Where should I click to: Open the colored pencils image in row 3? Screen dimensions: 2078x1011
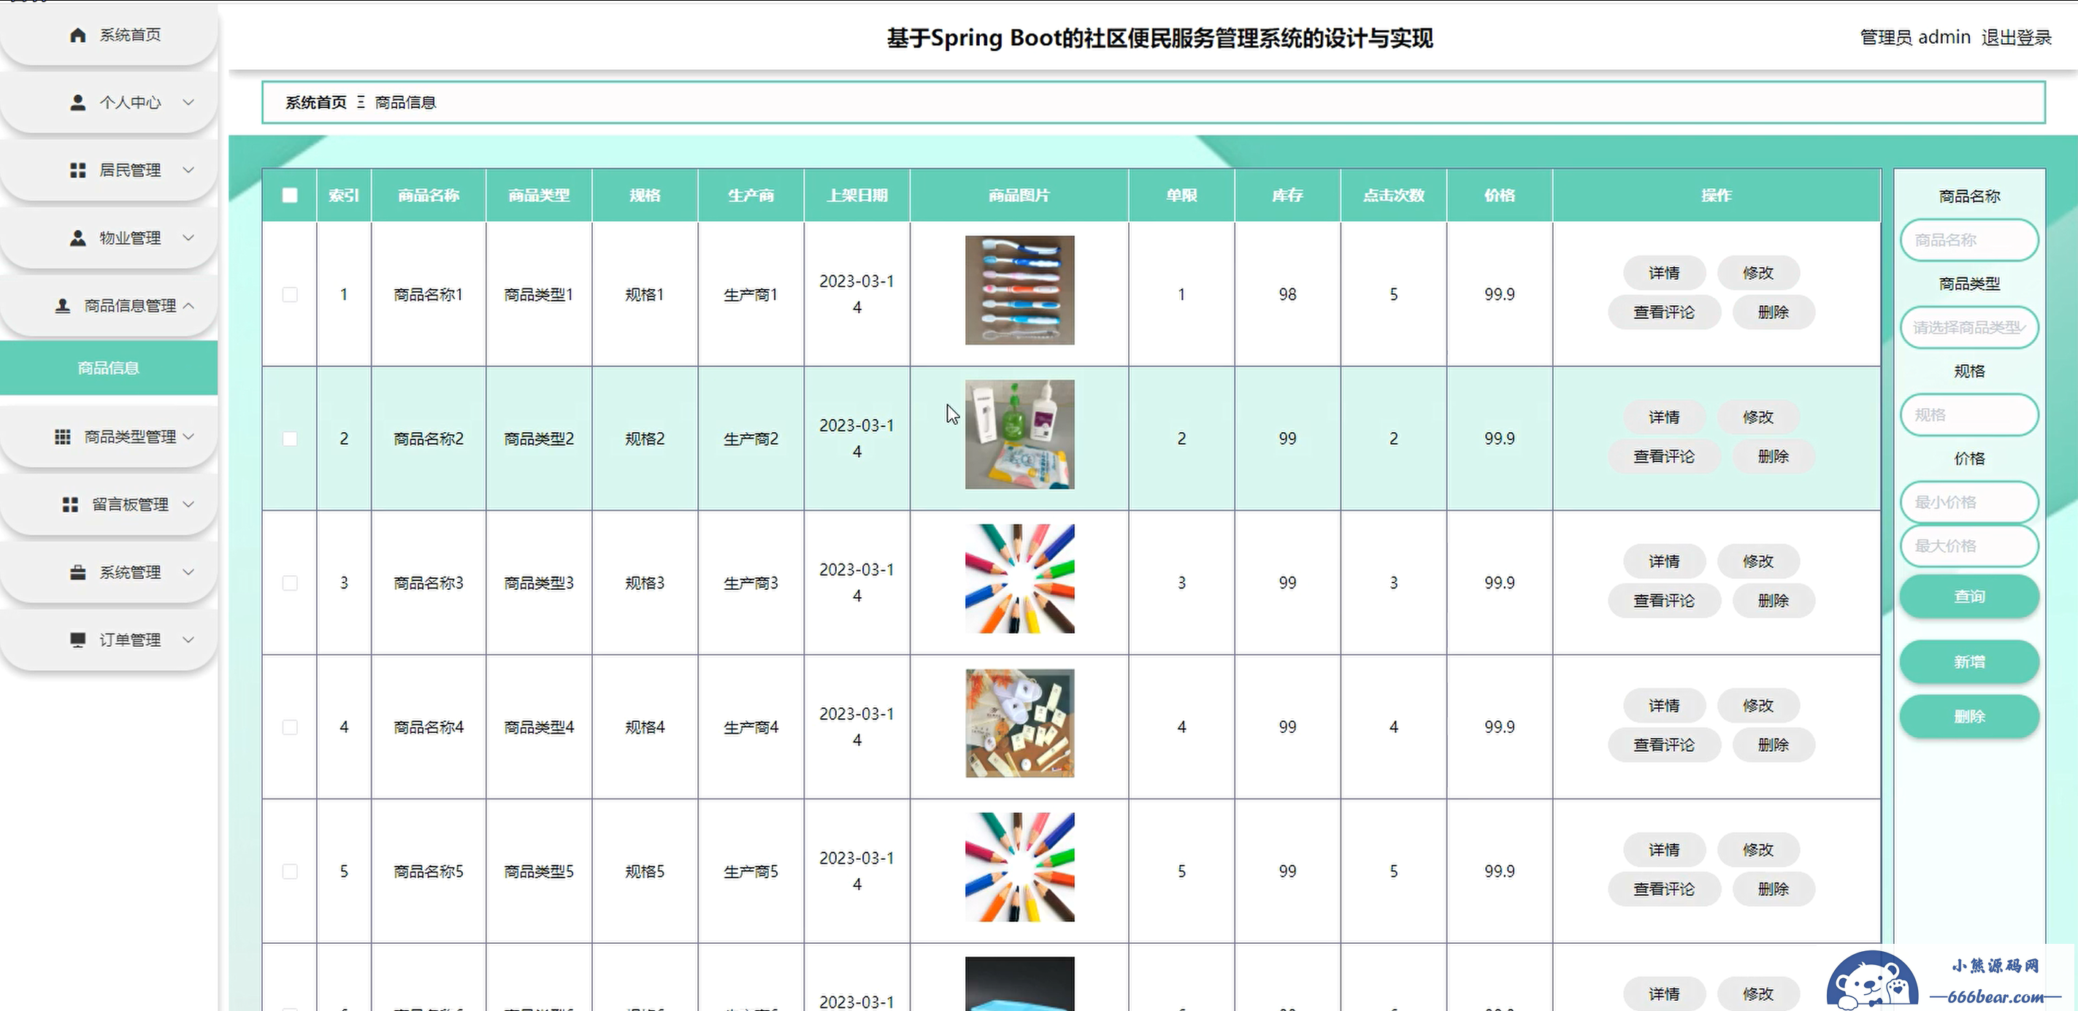[x=1019, y=579]
